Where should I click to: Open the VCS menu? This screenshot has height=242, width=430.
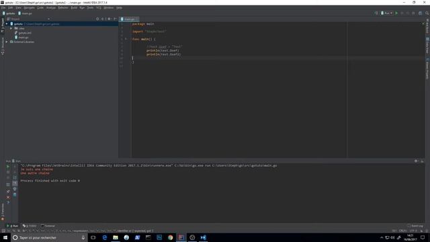pyautogui.click(x=99, y=7)
